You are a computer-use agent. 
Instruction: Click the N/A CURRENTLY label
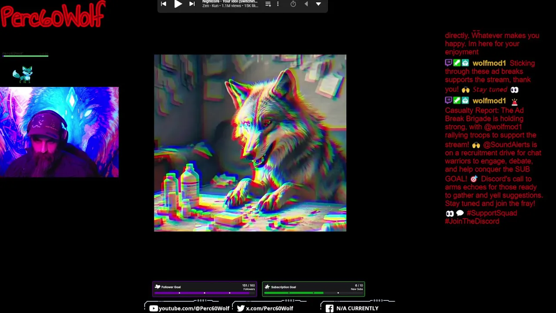click(357, 308)
